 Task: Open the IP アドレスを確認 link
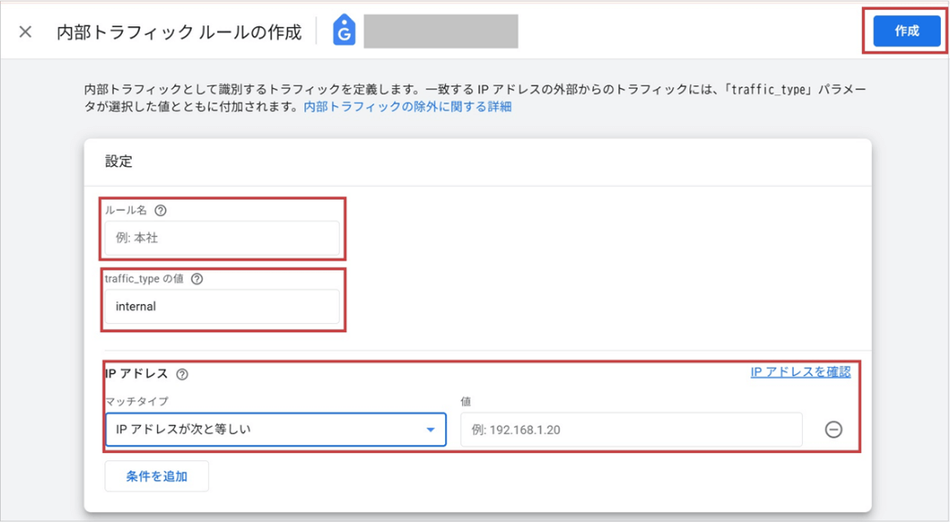tap(800, 372)
